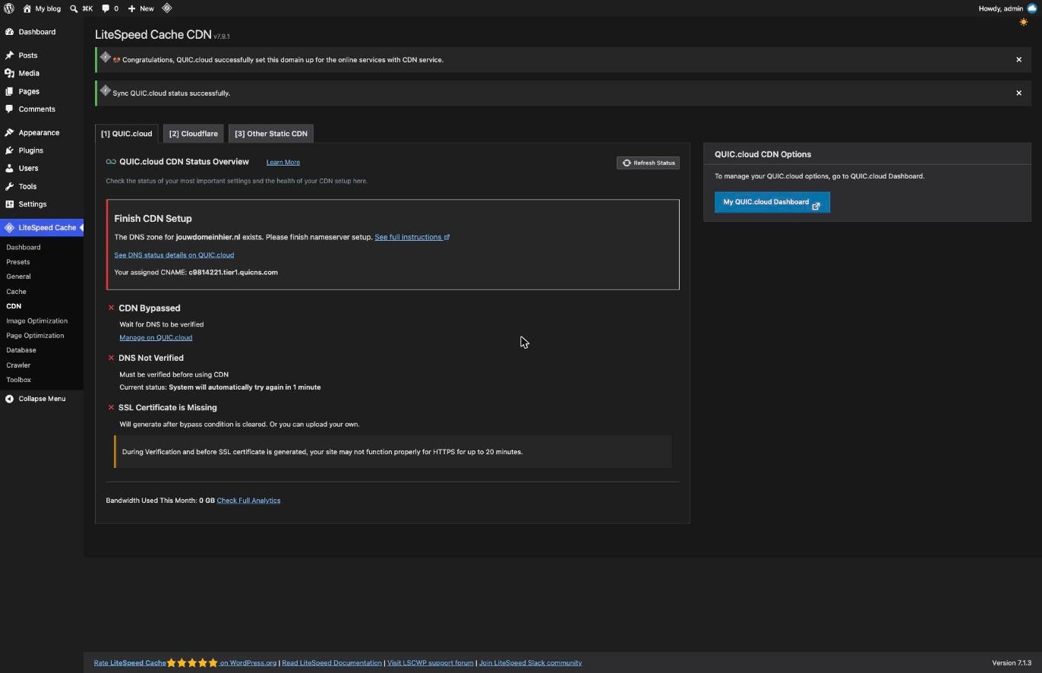Open Check Full Analytics link
This screenshot has width=1042, height=673.
(x=248, y=501)
